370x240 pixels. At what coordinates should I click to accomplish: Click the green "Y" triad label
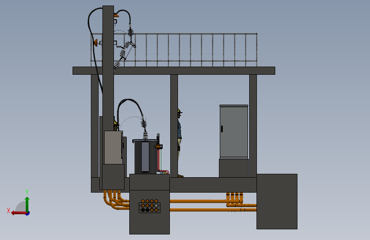[27, 192]
